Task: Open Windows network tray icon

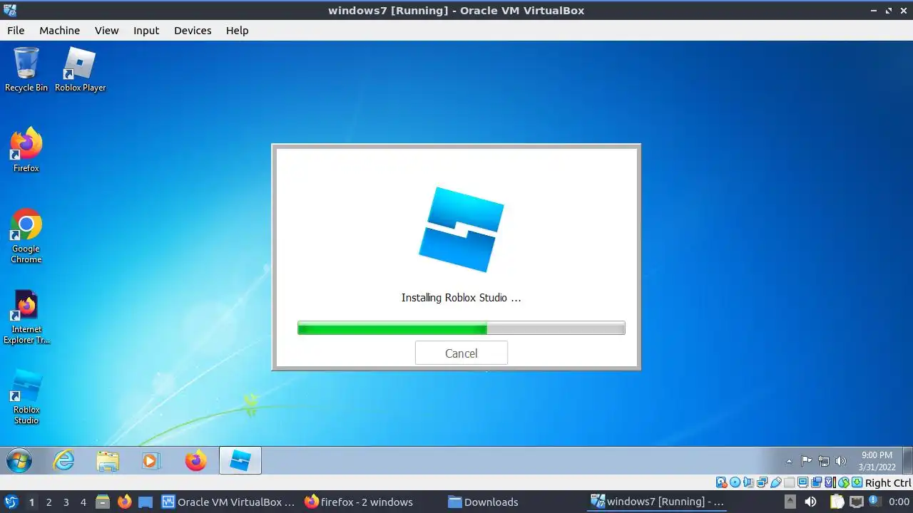Action: pos(824,461)
